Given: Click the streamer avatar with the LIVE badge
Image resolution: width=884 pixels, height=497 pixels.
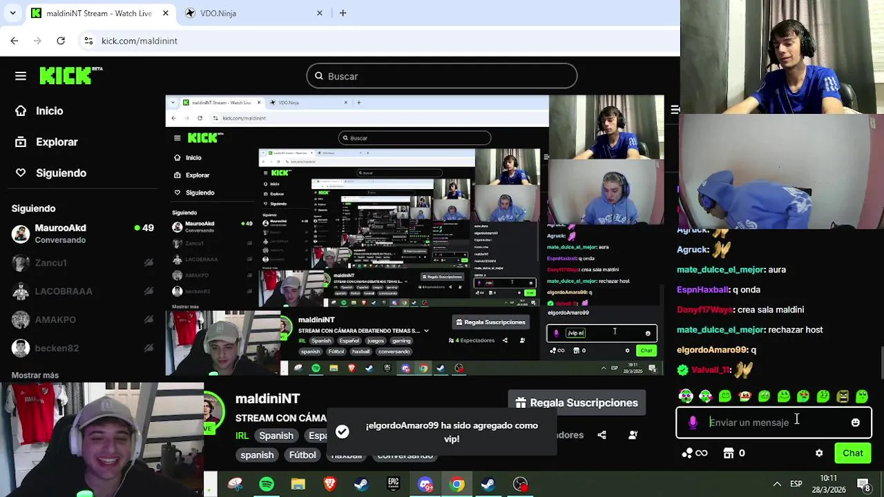Looking at the screenshot, I should tap(215, 412).
